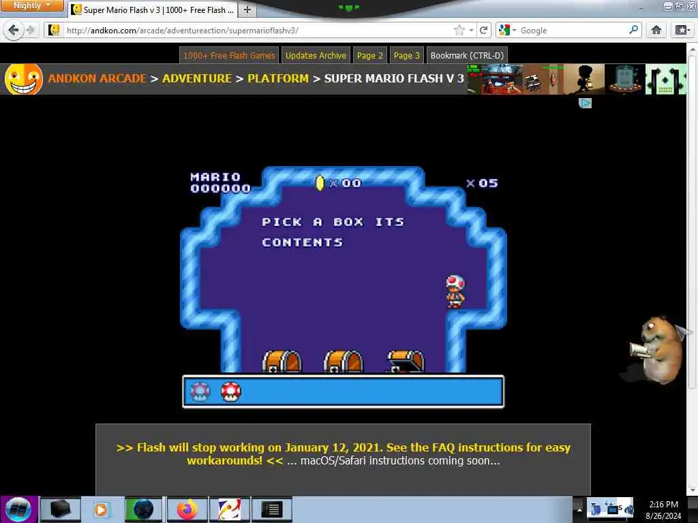Click the Andkon smiley face logo
The height and width of the screenshot is (523, 698).
point(23,79)
